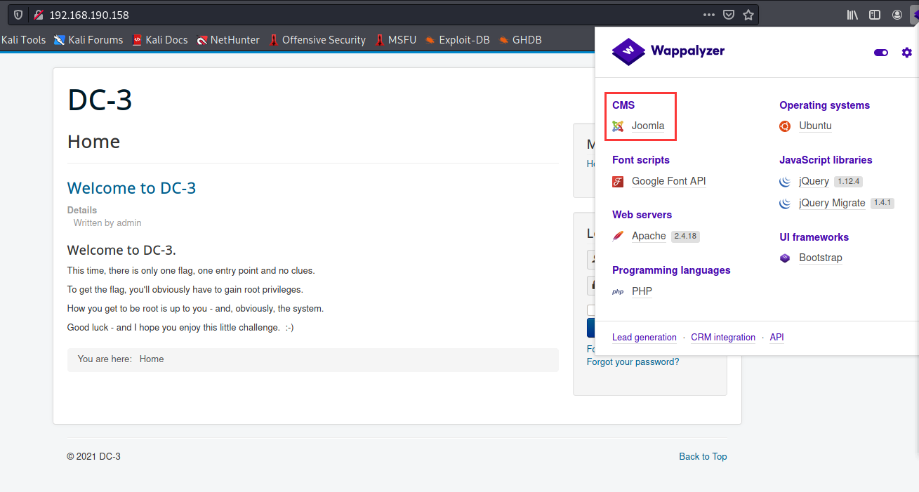The image size is (919, 492).
Task: Click the Save to Pocket icon
Action: pos(729,15)
